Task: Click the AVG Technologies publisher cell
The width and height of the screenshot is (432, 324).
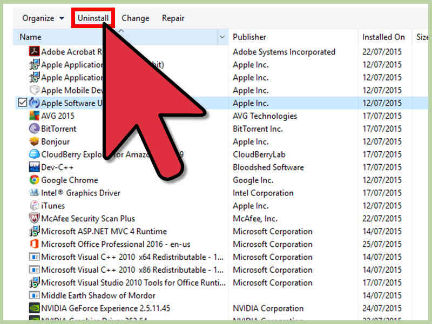Action: point(265,116)
